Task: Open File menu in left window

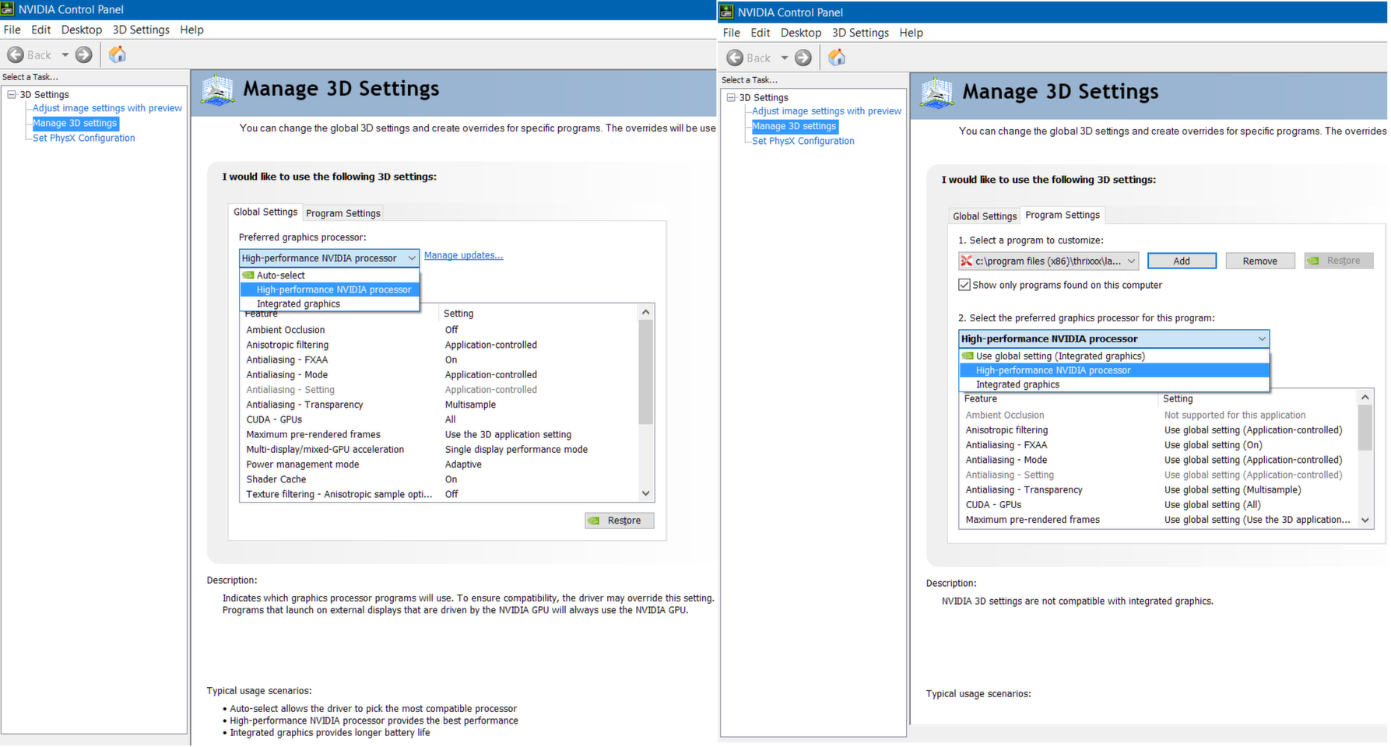Action: [x=12, y=30]
